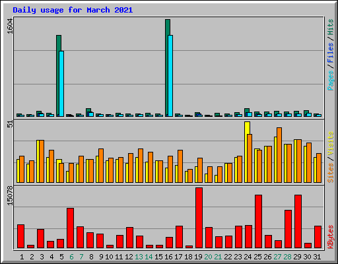Click the green weekend day 14 label
The height and width of the screenshot is (264, 338).
pyautogui.click(x=149, y=257)
